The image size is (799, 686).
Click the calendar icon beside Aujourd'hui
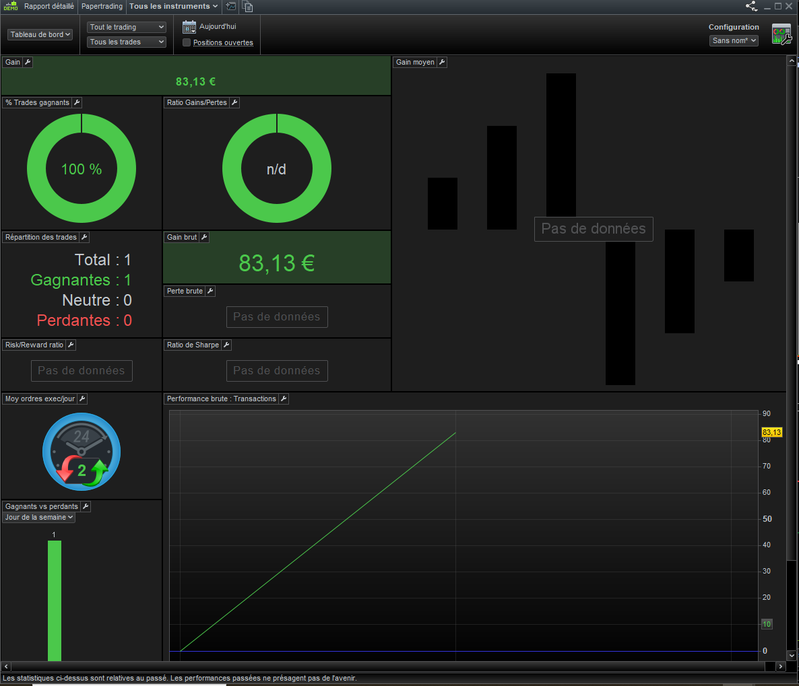pos(189,26)
